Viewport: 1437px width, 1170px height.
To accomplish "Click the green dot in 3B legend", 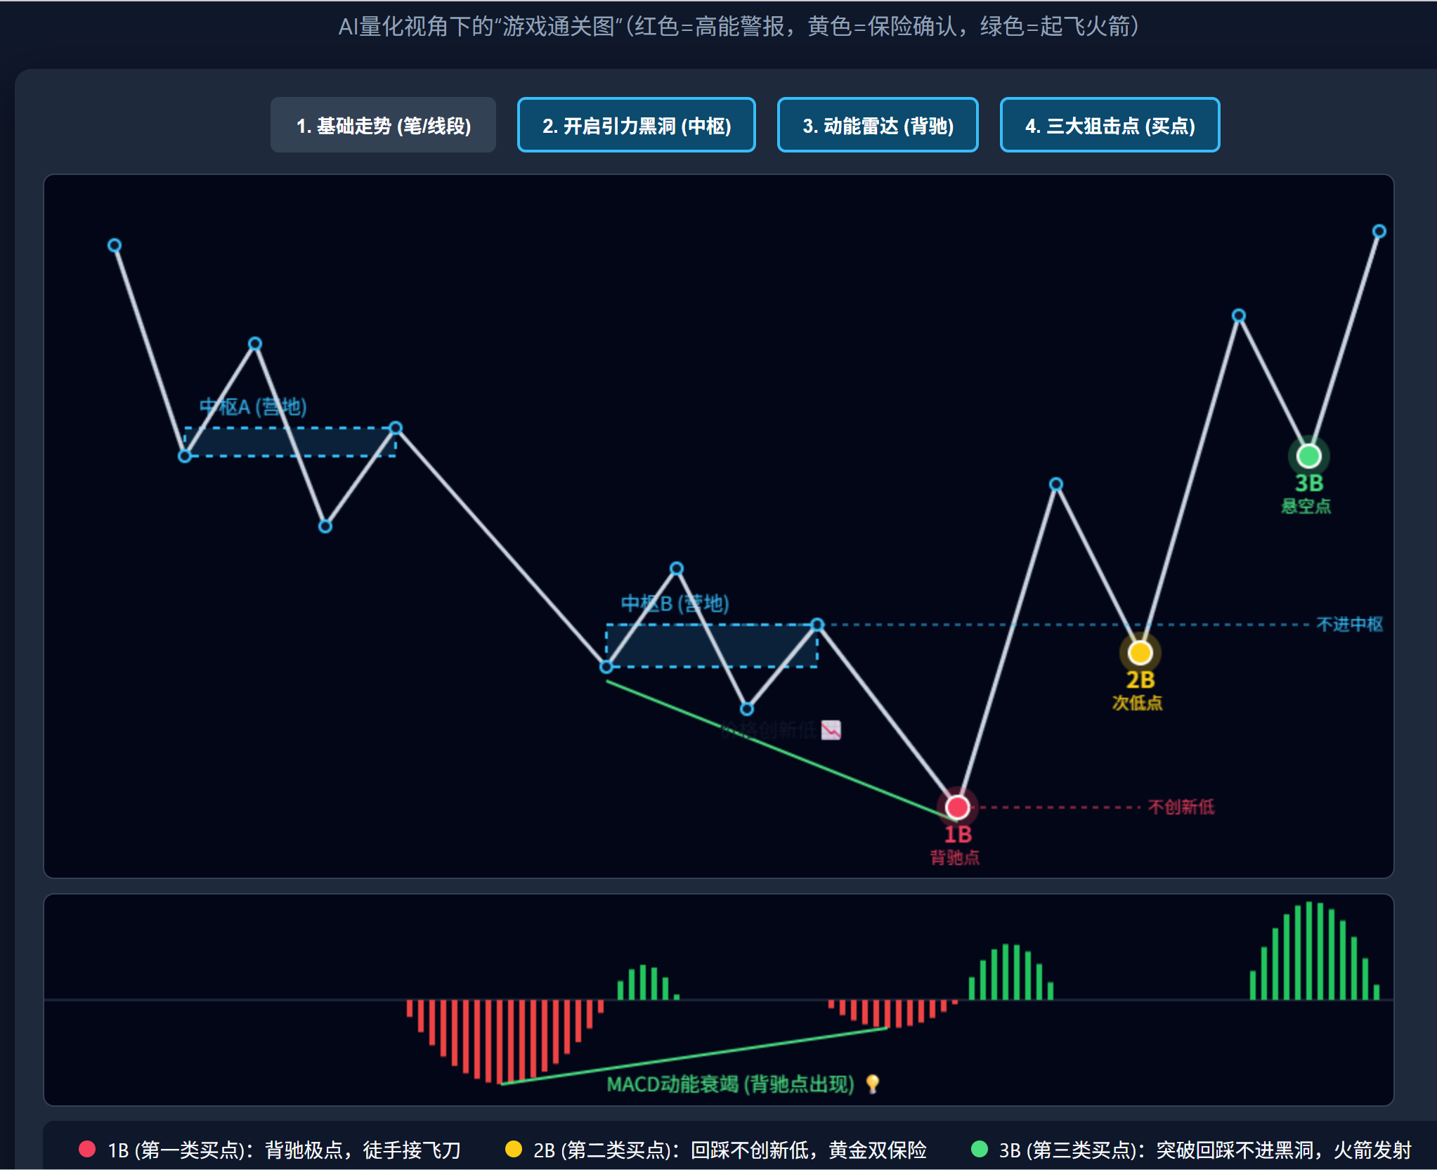I will (x=979, y=1149).
